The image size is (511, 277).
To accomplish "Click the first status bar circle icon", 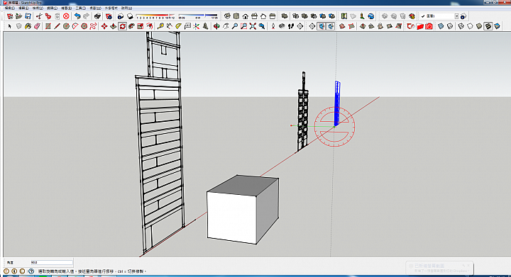I will (x=6, y=271).
